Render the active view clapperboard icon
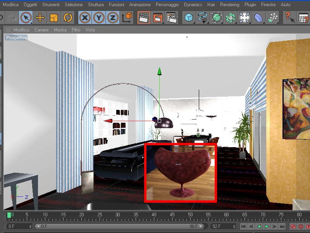Screen dimensions: 310x233 [x=144, y=17]
